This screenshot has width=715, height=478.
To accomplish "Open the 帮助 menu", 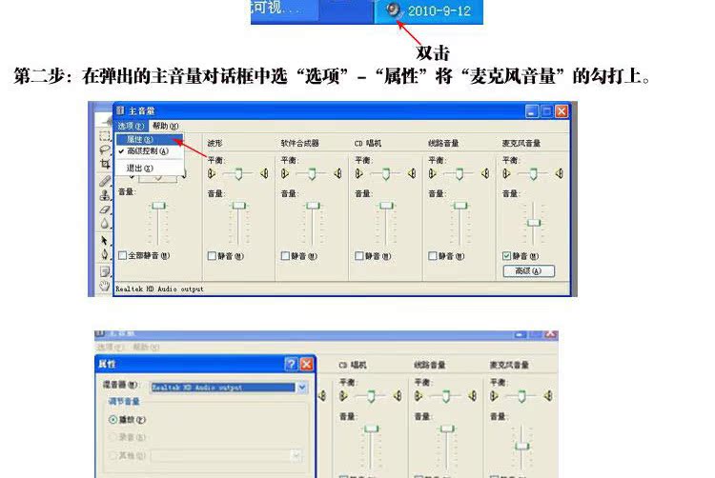I will tap(165, 126).
